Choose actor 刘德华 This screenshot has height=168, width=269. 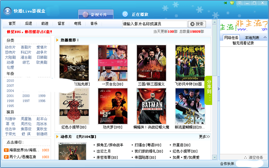coord(10,119)
